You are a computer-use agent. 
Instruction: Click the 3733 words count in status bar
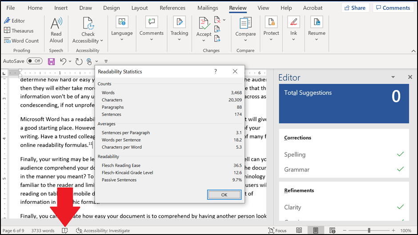43,231
